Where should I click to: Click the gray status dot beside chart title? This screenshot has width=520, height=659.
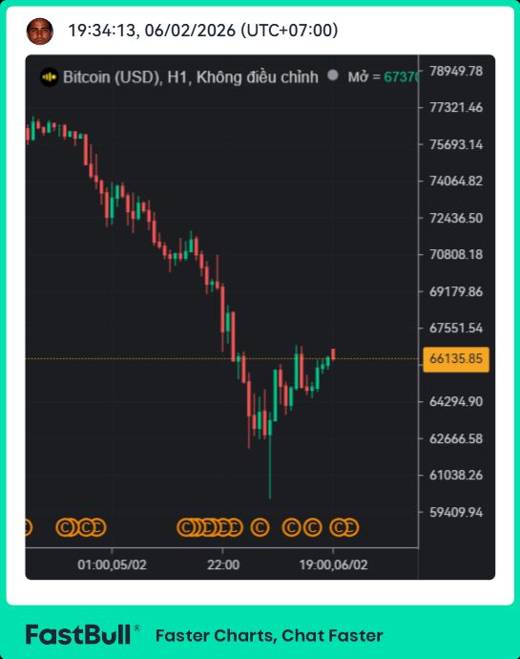tap(333, 75)
